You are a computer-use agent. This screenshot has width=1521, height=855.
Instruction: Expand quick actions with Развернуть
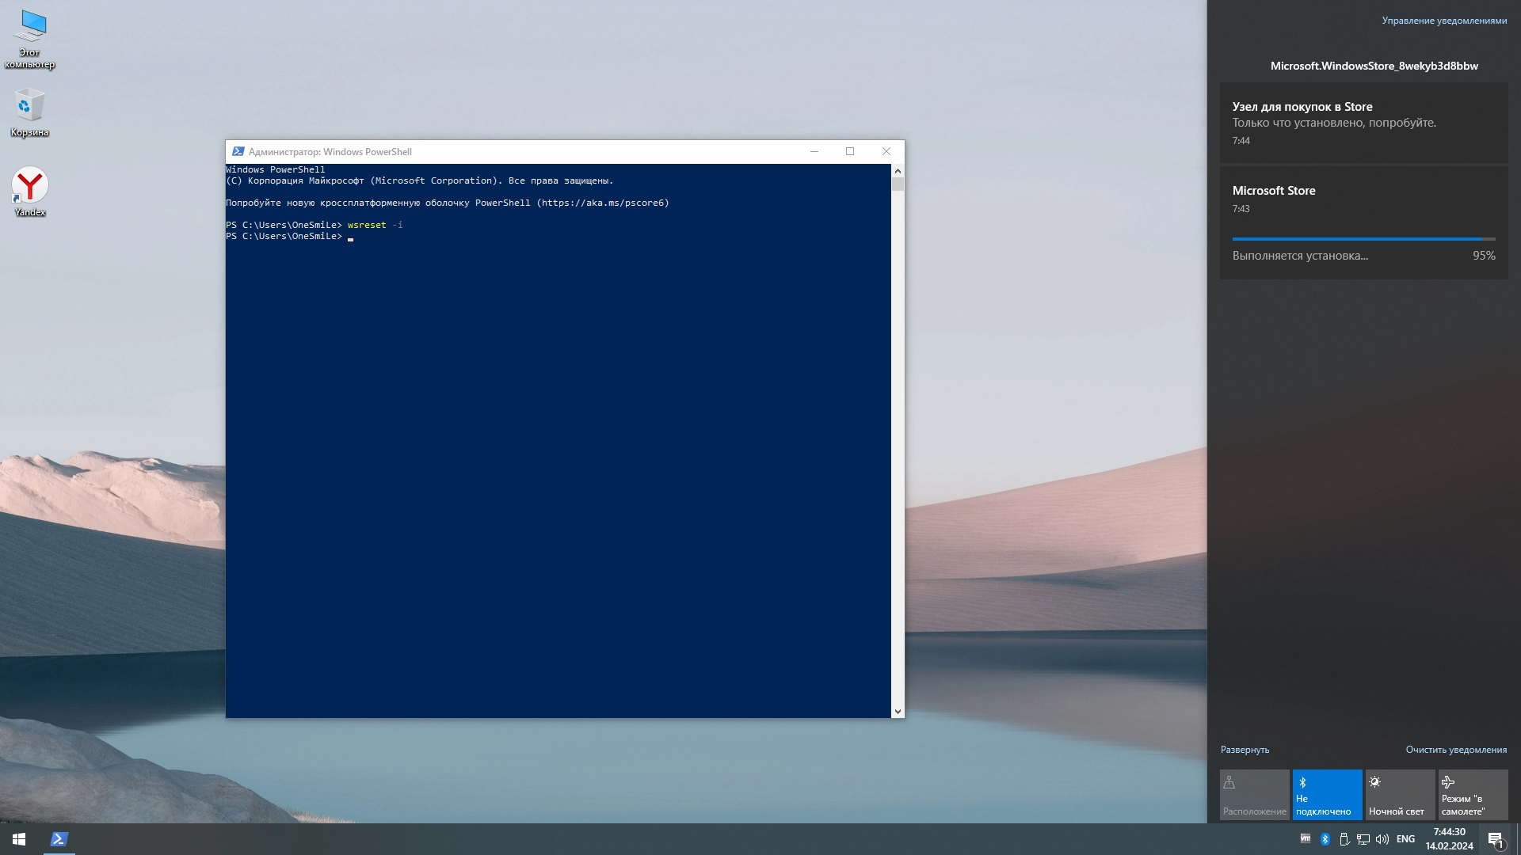pyautogui.click(x=1245, y=750)
